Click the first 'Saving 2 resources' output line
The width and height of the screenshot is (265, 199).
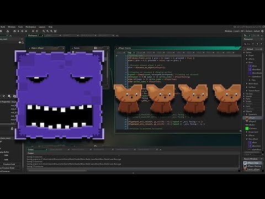click(35, 157)
